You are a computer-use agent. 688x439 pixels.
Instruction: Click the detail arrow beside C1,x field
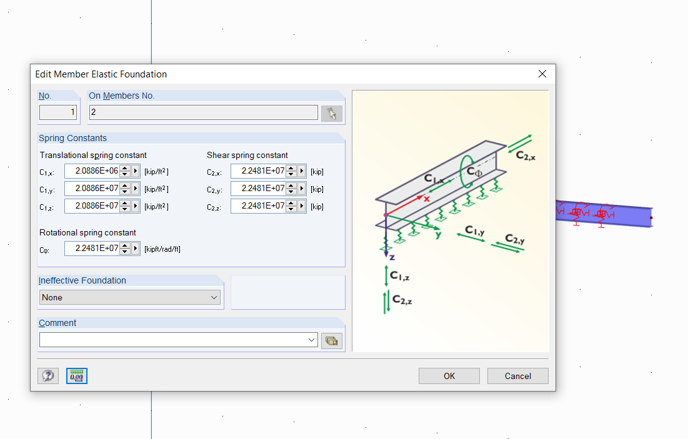(135, 170)
